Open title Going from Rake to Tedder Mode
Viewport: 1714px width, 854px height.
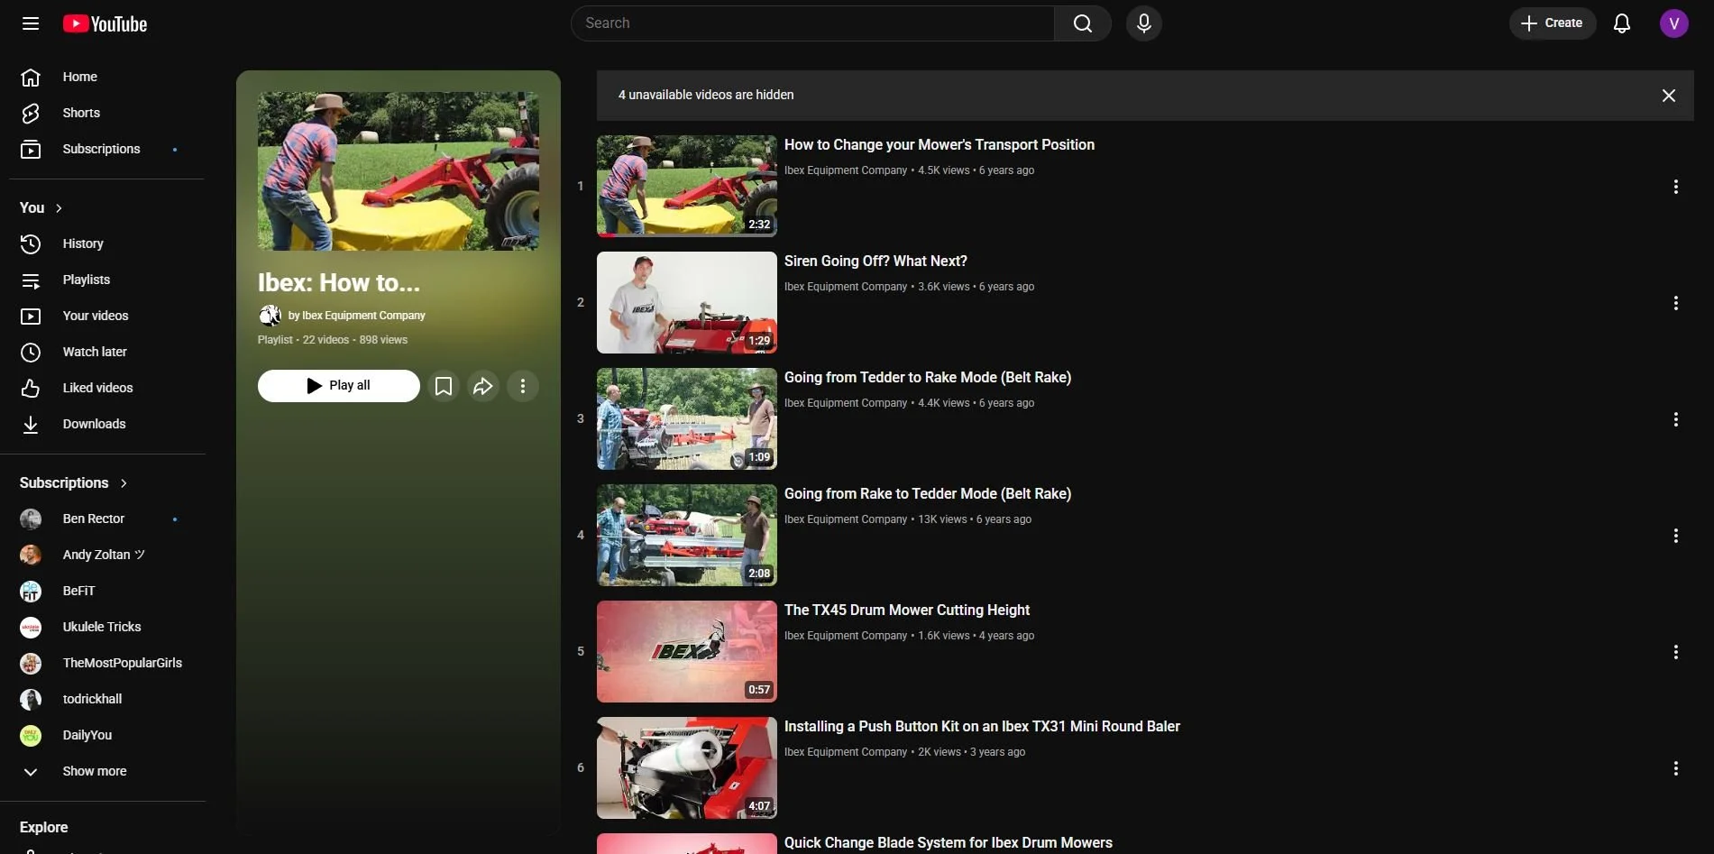click(x=928, y=494)
